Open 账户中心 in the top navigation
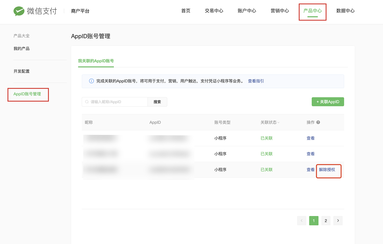The width and height of the screenshot is (383, 244). tap(247, 11)
